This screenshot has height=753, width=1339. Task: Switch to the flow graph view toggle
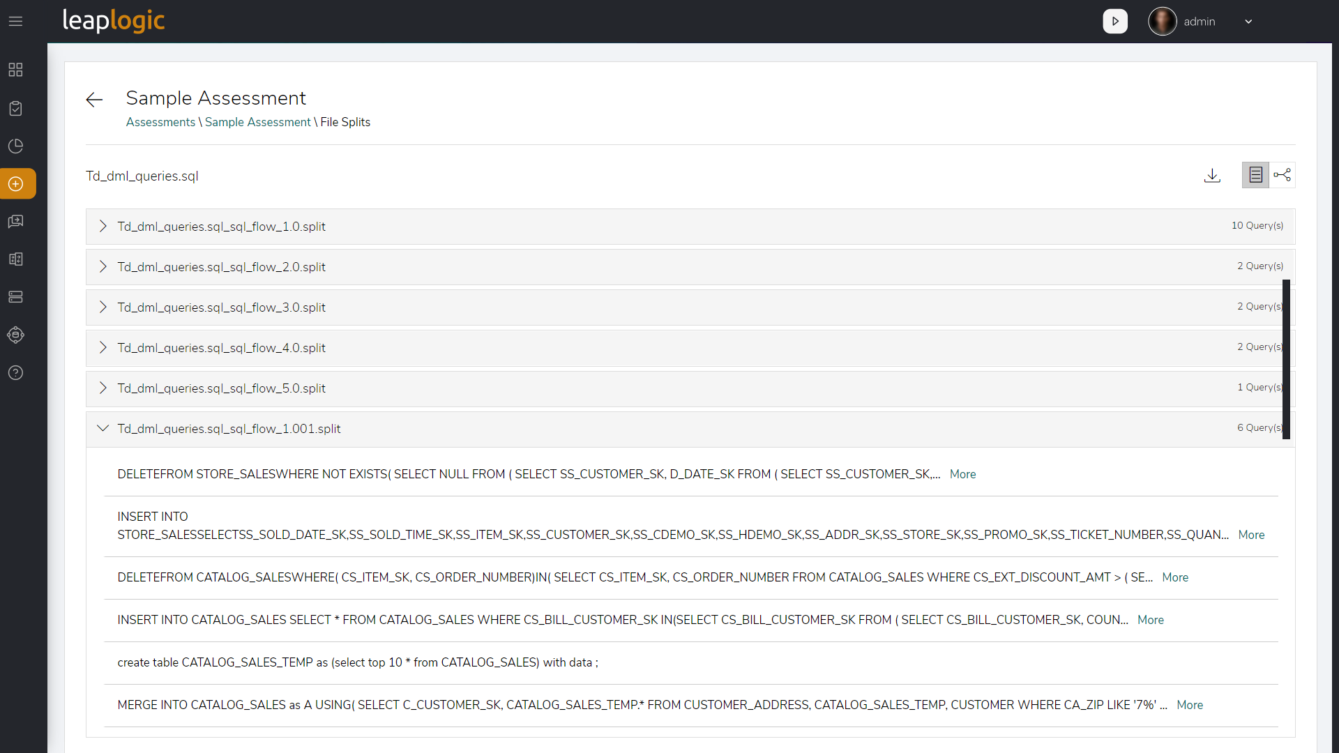[1283, 174]
